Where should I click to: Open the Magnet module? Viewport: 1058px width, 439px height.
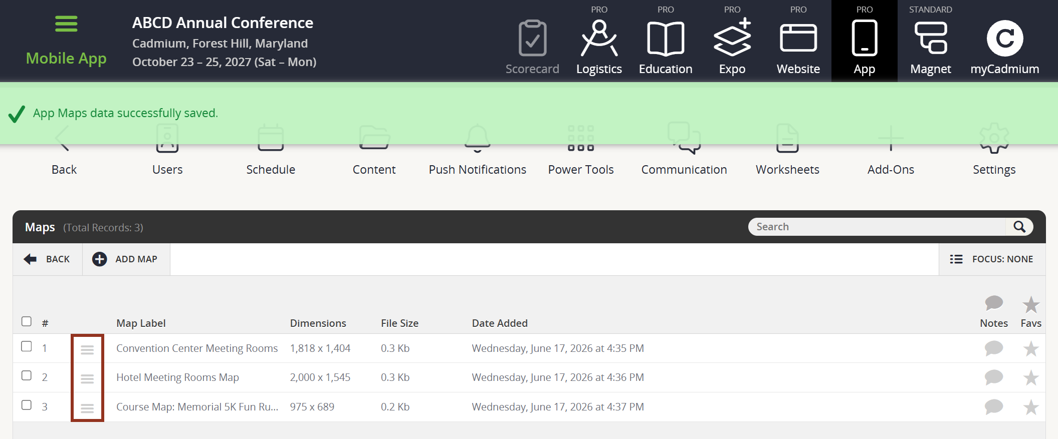pos(931,48)
